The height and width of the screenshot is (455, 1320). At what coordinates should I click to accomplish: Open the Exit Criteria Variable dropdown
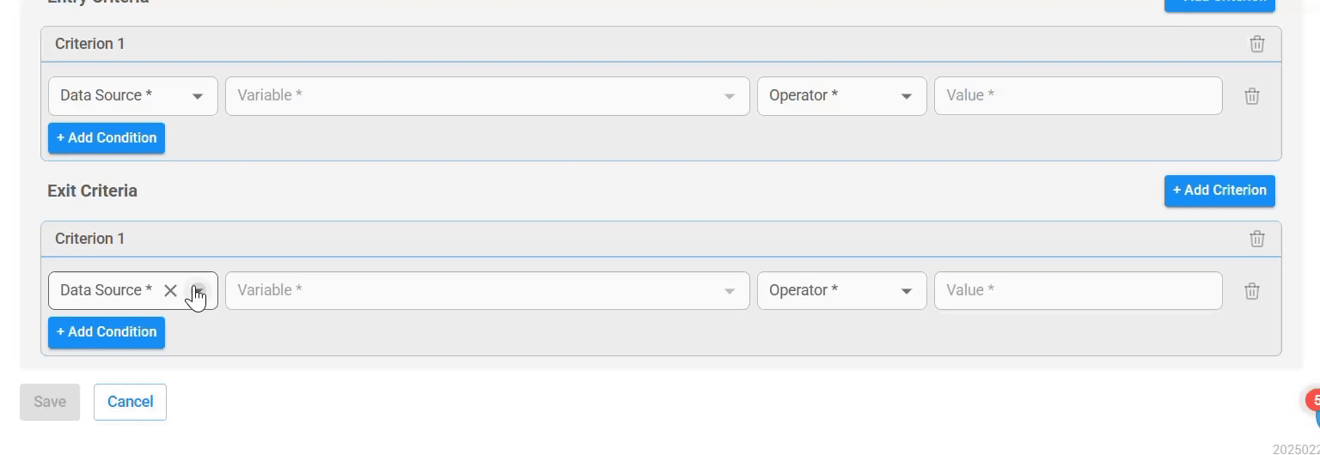[x=487, y=291]
